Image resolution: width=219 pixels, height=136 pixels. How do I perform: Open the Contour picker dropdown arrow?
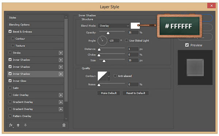pyautogui.click(x=109, y=76)
